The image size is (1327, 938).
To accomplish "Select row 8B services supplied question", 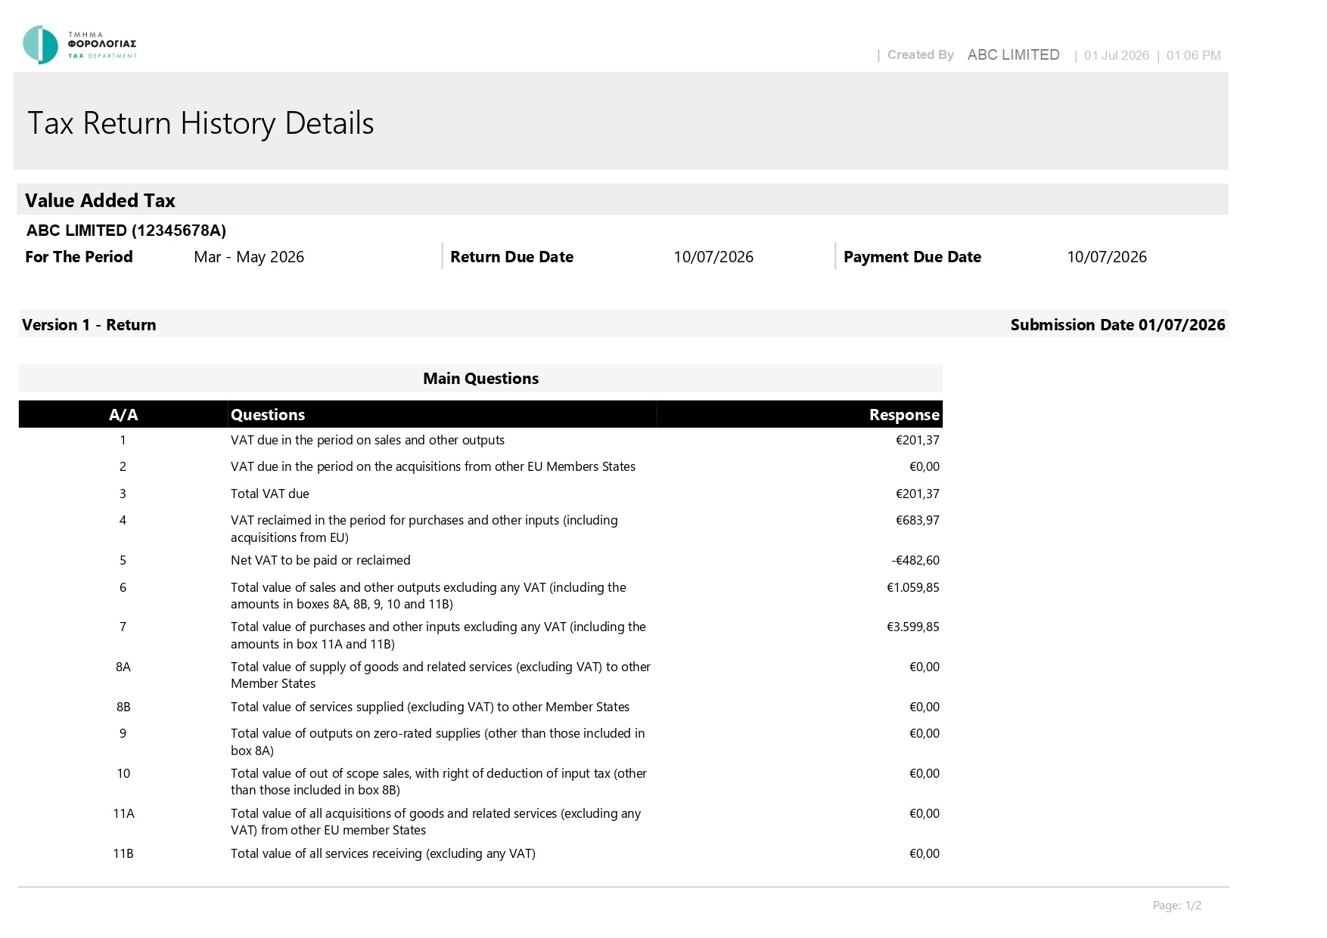I will (x=430, y=707).
